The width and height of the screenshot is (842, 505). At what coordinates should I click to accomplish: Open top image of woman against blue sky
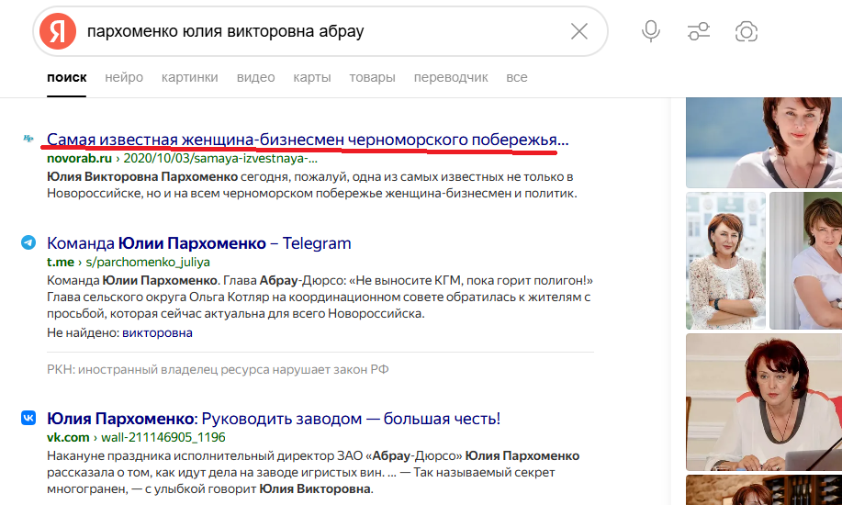(764, 142)
